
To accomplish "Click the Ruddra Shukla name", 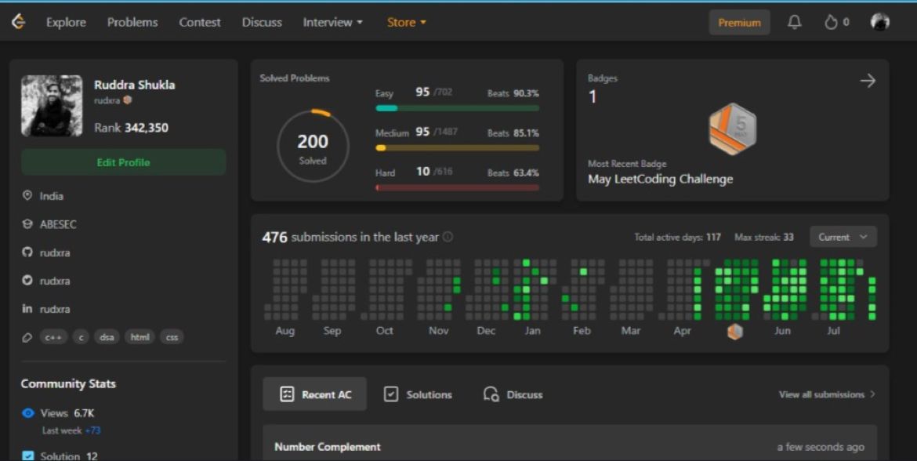I will point(135,84).
